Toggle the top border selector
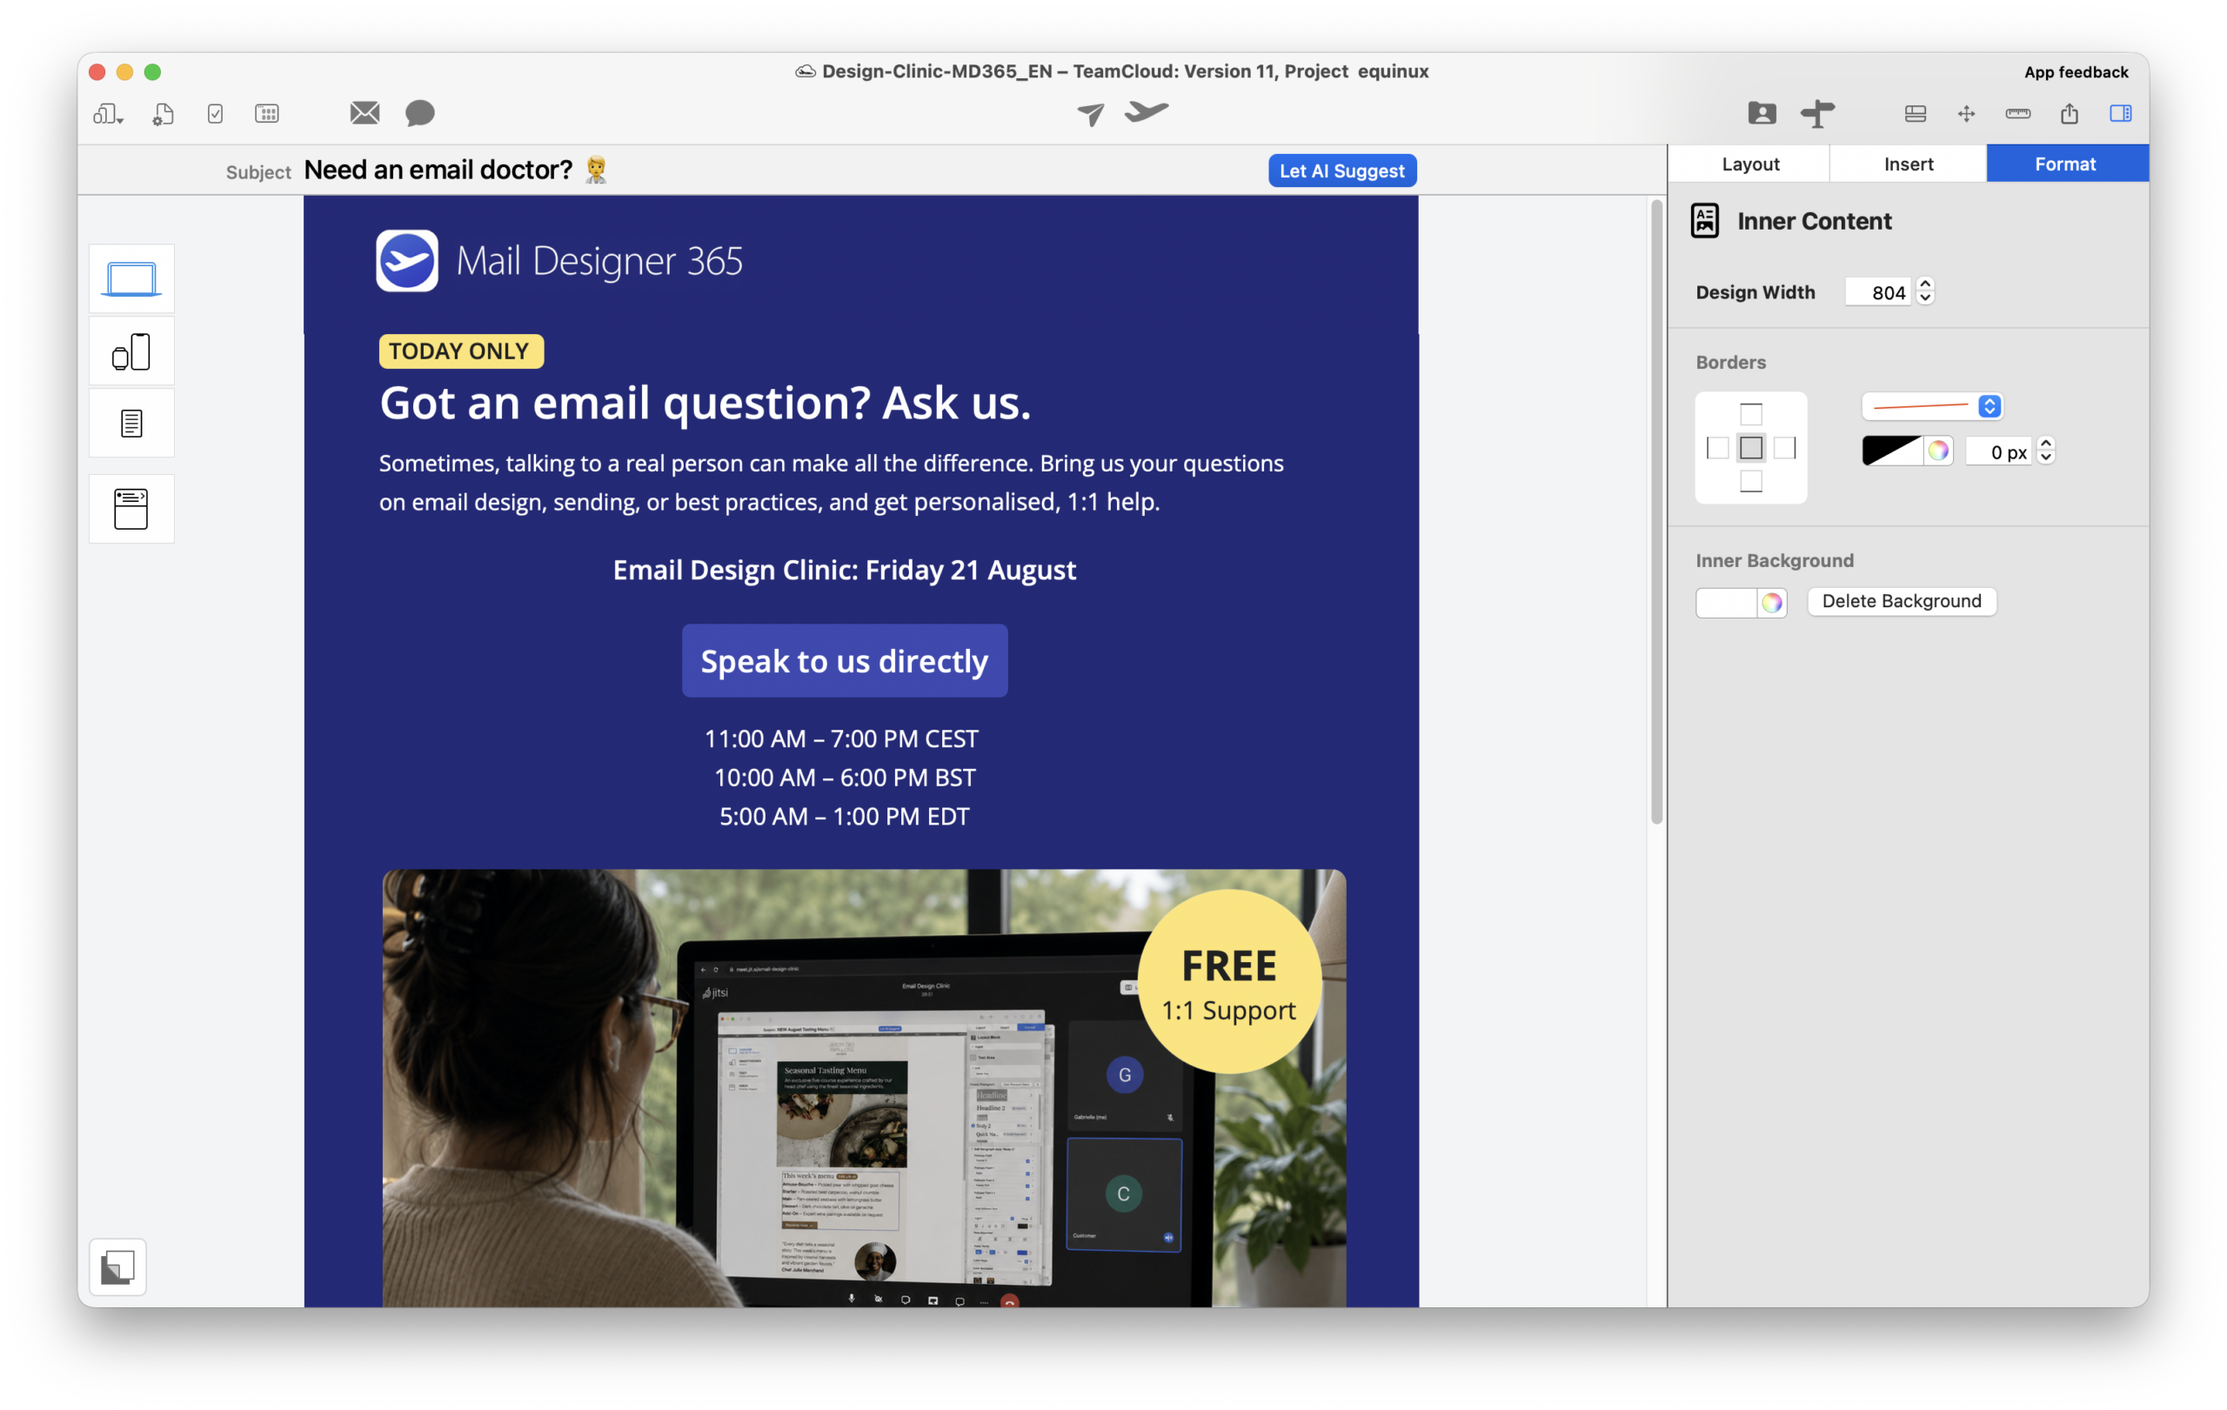 point(1750,414)
